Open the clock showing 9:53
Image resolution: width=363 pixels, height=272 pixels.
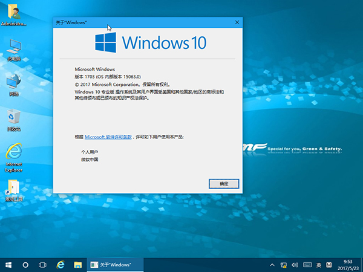click(x=348, y=265)
